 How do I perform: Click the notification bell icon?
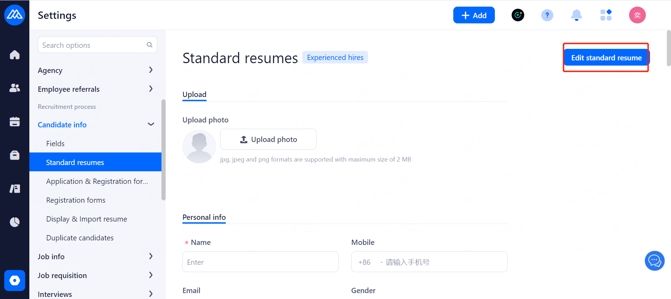coord(576,15)
